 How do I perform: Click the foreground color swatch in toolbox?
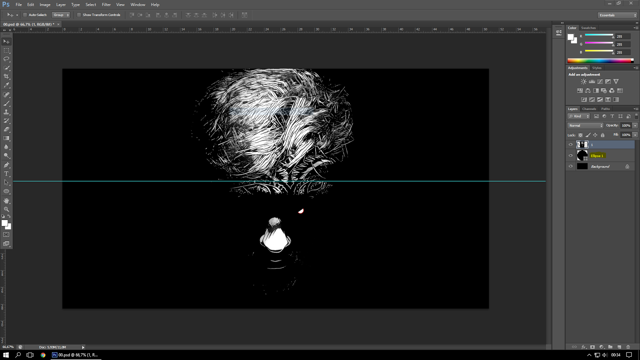pos(4,223)
